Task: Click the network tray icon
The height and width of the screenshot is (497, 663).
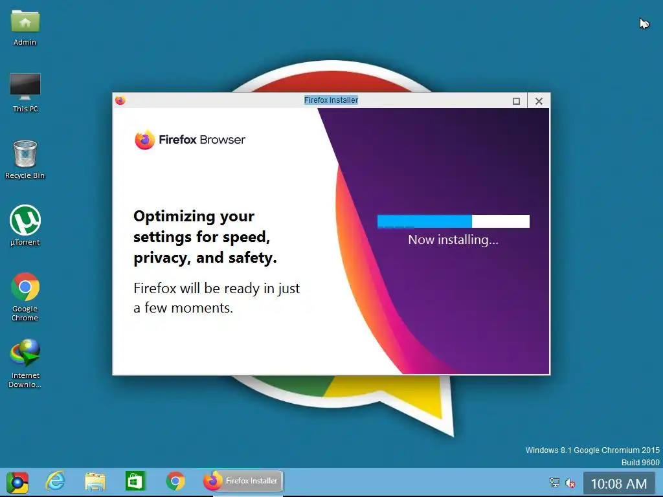Action: pos(554,482)
